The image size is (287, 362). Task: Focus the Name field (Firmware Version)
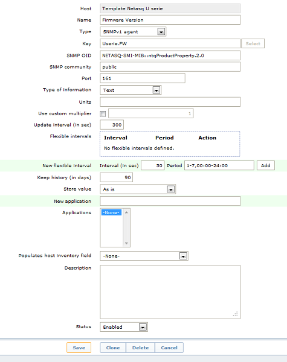[x=170, y=20]
